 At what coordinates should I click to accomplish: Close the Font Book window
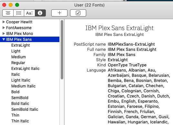coord(4,5)
